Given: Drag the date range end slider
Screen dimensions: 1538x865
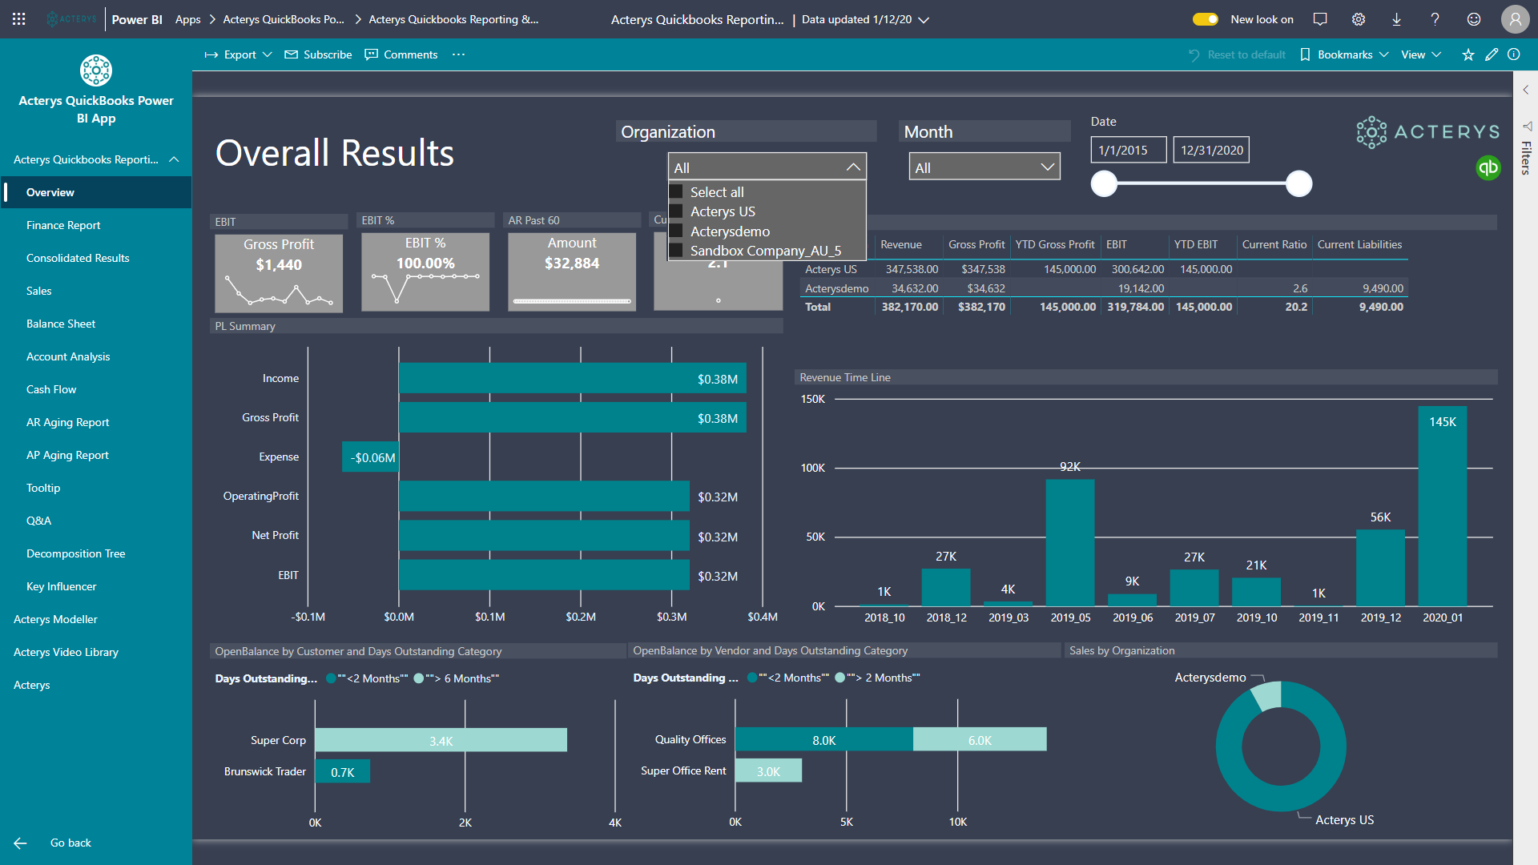Looking at the screenshot, I should (x=1300, y=183).
